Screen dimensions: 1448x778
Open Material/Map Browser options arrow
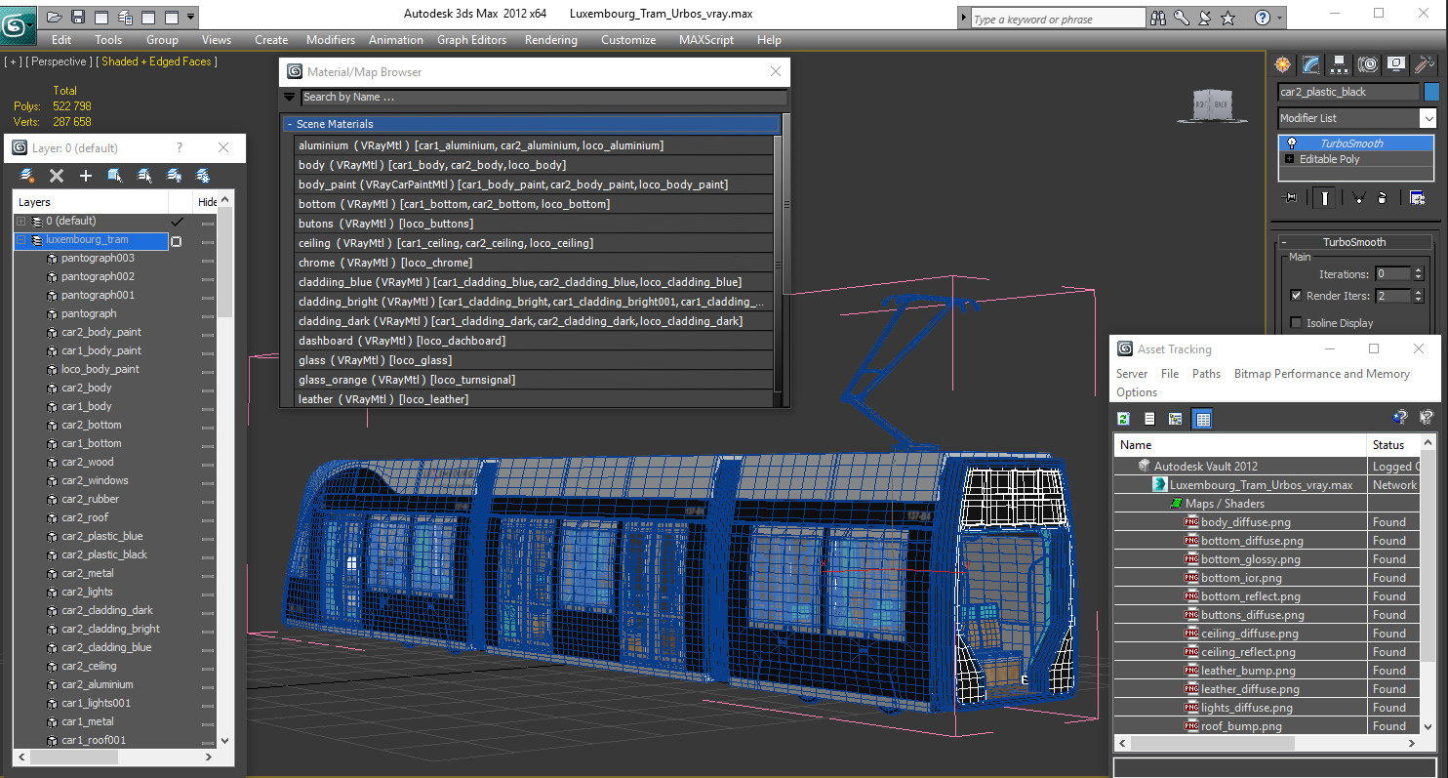pos(289,97)
